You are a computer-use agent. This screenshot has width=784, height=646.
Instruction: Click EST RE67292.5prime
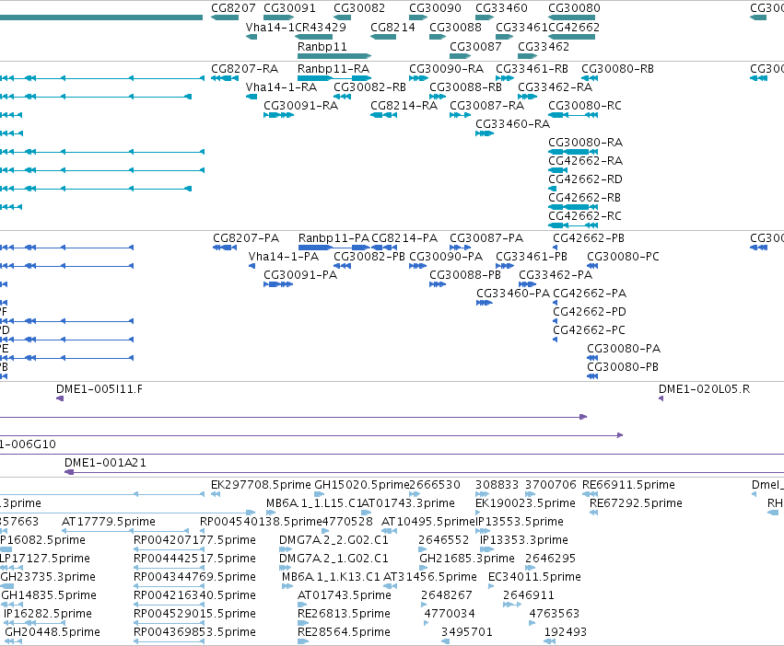tap(593, 513)
